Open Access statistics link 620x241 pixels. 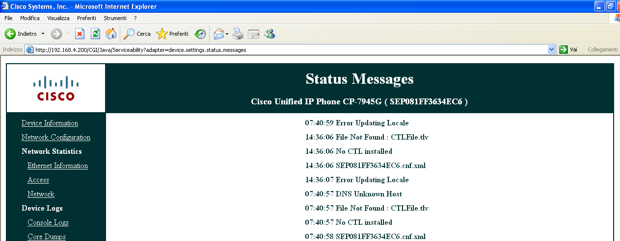point(38,180)
